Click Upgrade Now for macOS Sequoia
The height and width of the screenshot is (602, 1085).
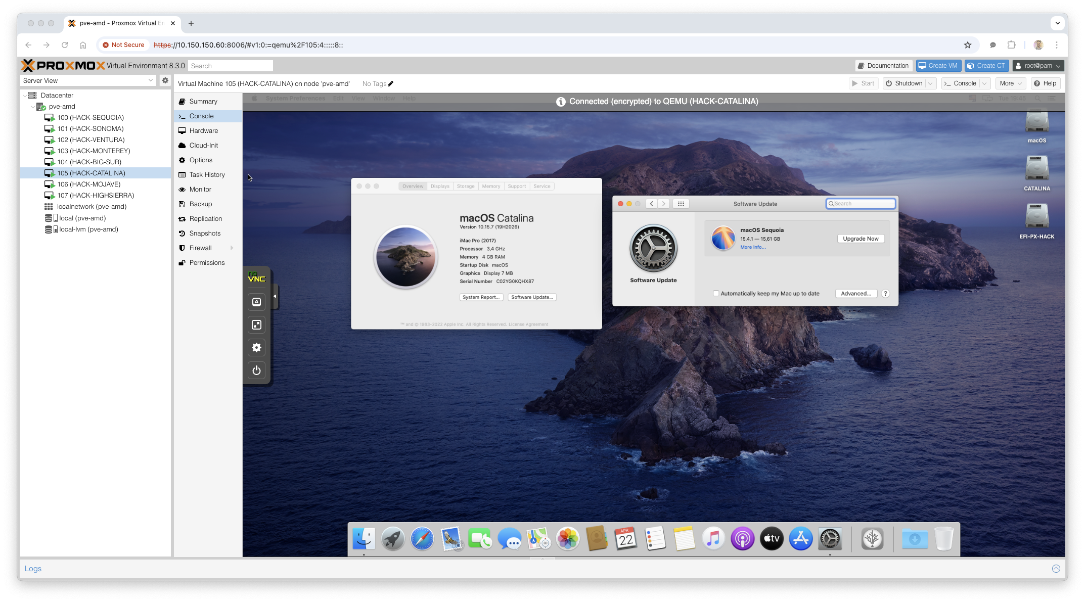[861, 239]
